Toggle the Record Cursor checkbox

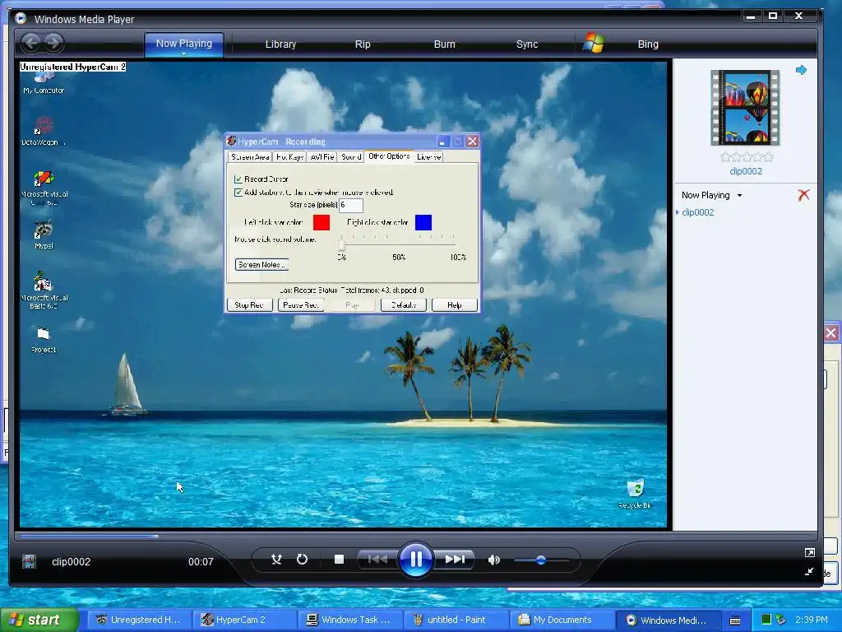pyautogui.click(x=238, y=179)
